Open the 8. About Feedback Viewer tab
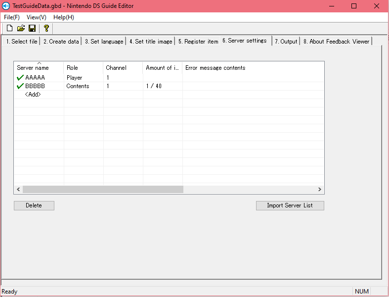Screen dimensions: 389x297 point(337,42)
